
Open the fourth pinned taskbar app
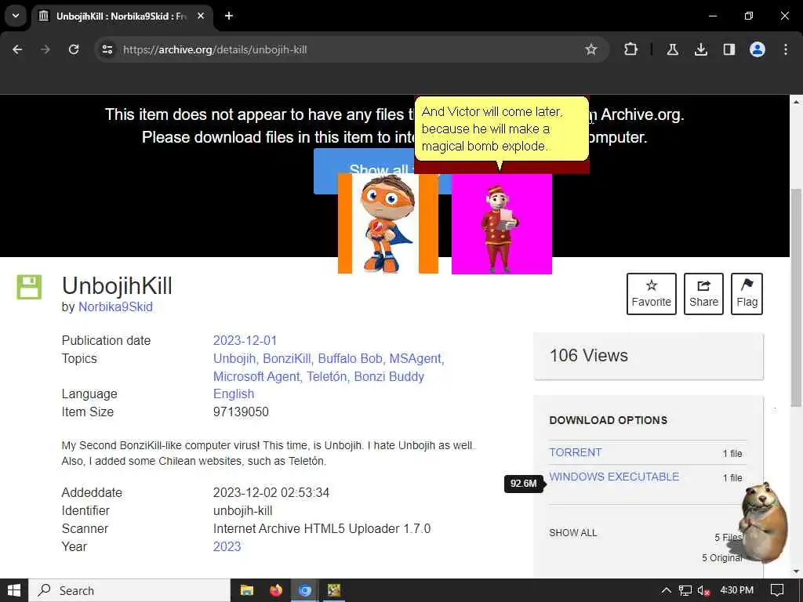(334, 590)
